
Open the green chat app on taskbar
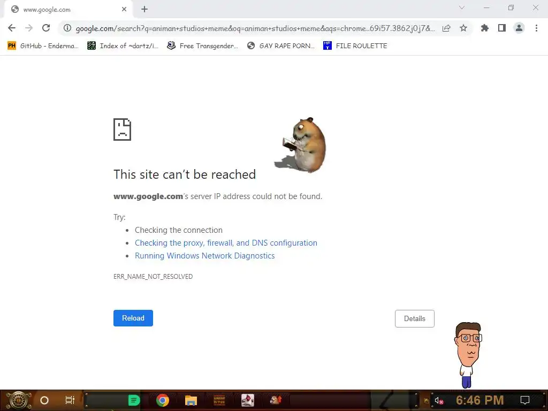click(134, 400)
